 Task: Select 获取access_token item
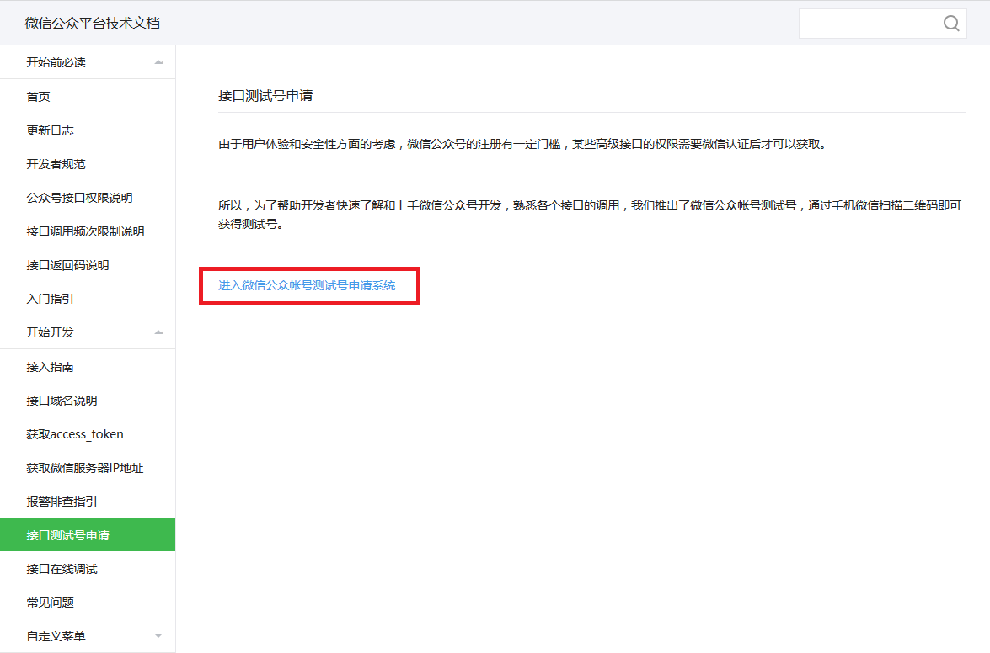click(x=88, y=434)
